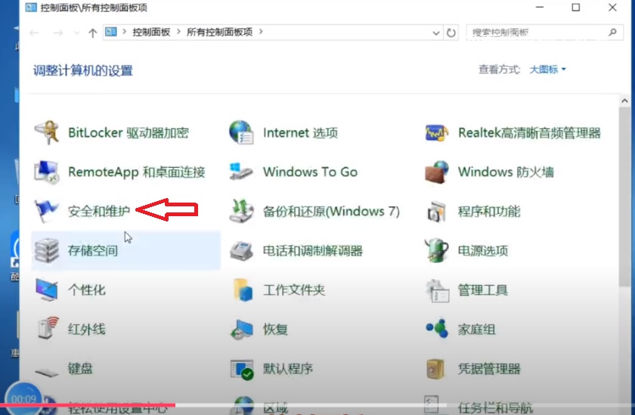The image size is (635, 415).
Task: Click the control panel icon in address bar
Action: (111, 32)
